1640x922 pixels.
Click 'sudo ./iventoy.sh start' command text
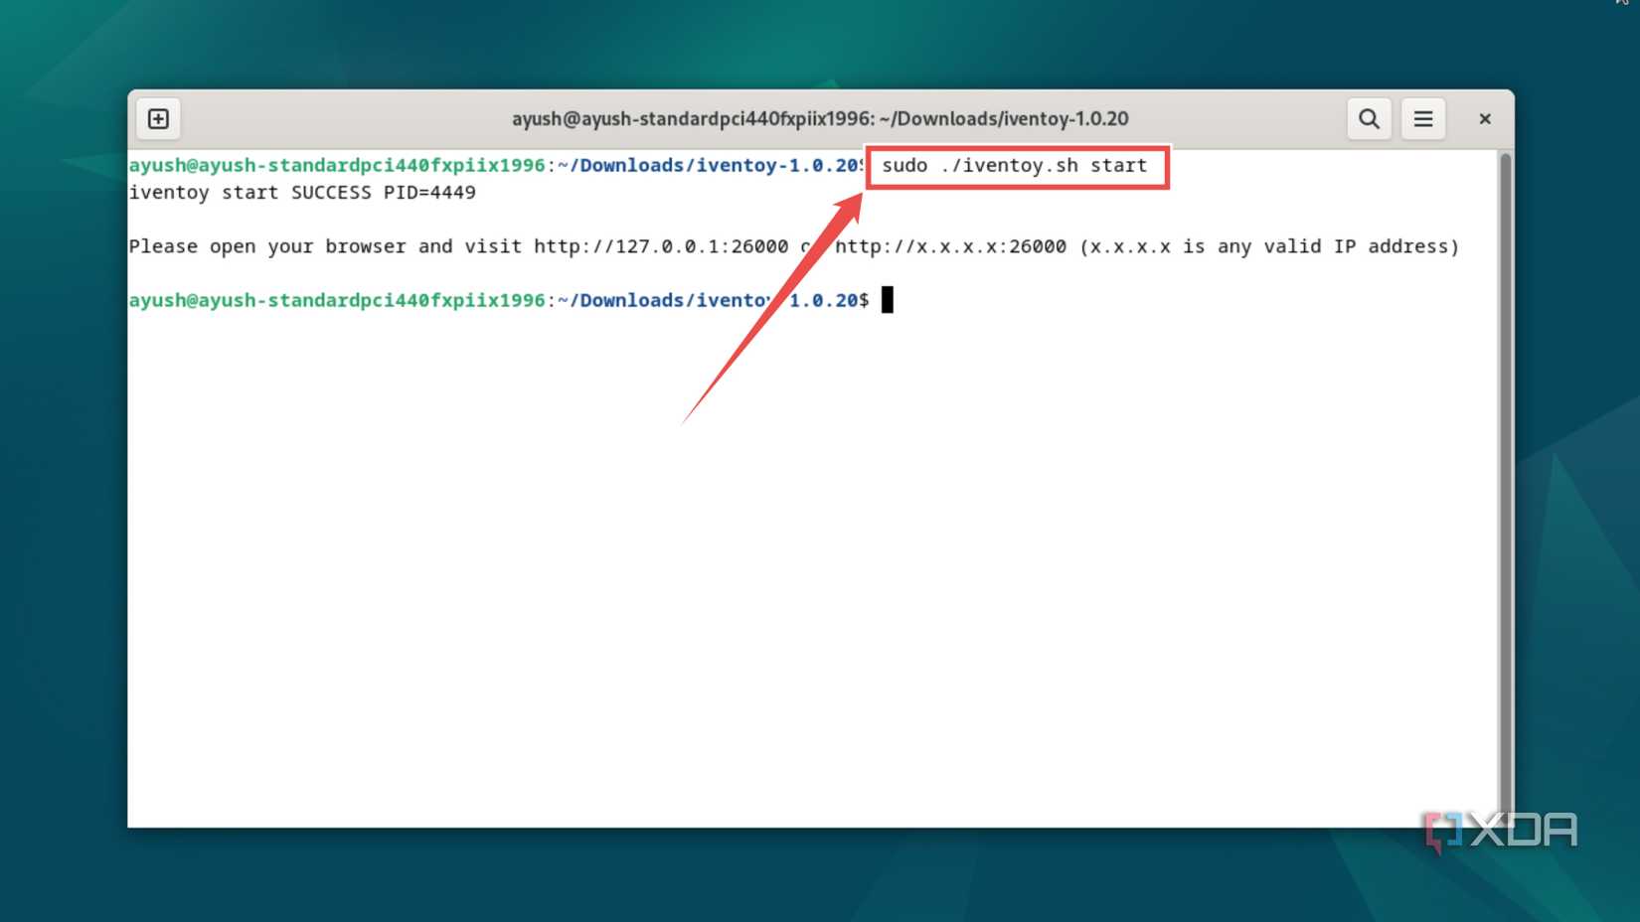1015,166
